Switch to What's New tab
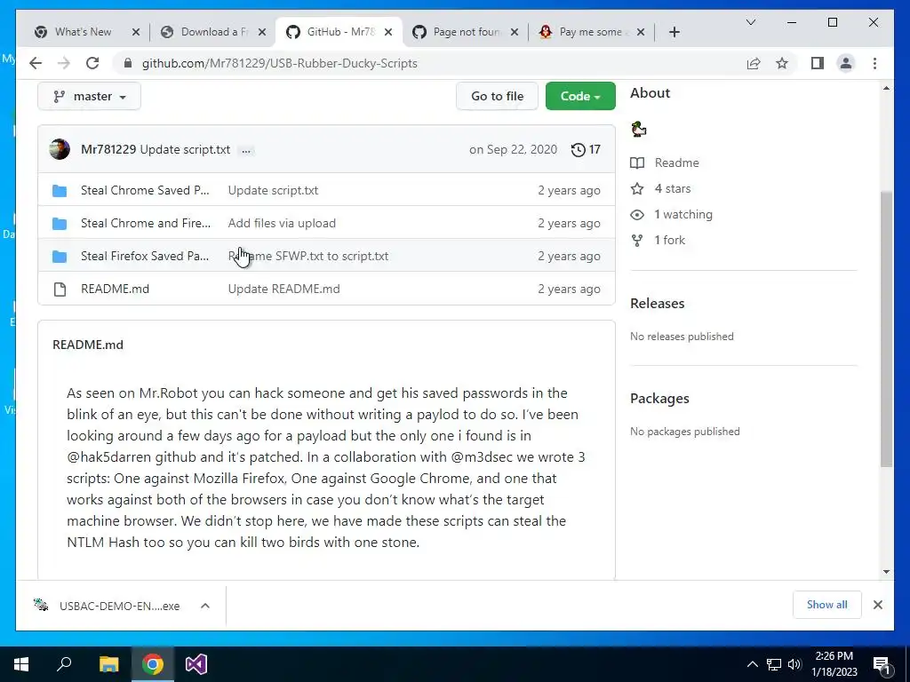This screenshot has height=682, width=910. point(83,32)
